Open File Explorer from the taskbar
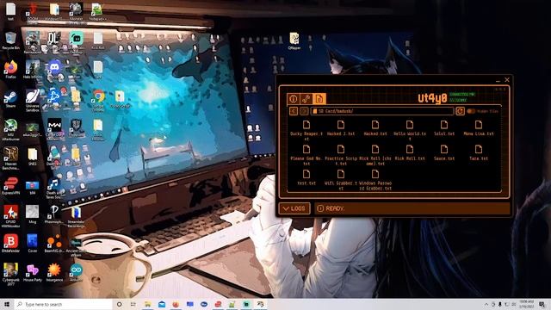Screen dimensions: 551x310 tap(147, 304)
